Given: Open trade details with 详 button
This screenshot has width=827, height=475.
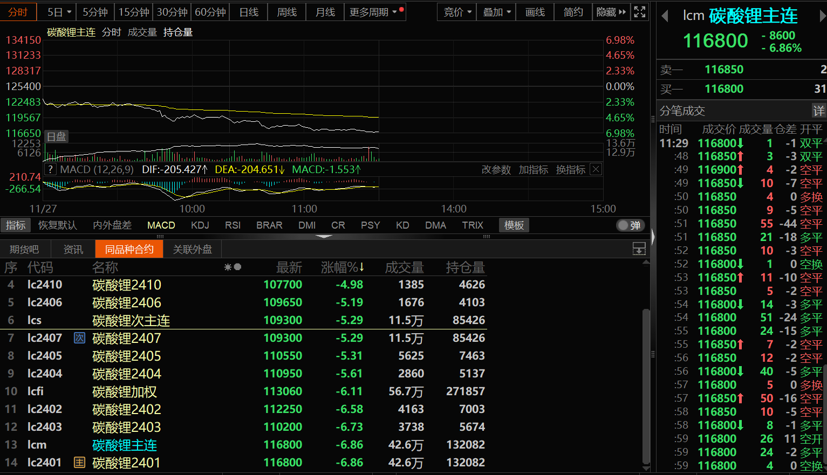Looking at the screenshot, I should click(x=819, y=111).
